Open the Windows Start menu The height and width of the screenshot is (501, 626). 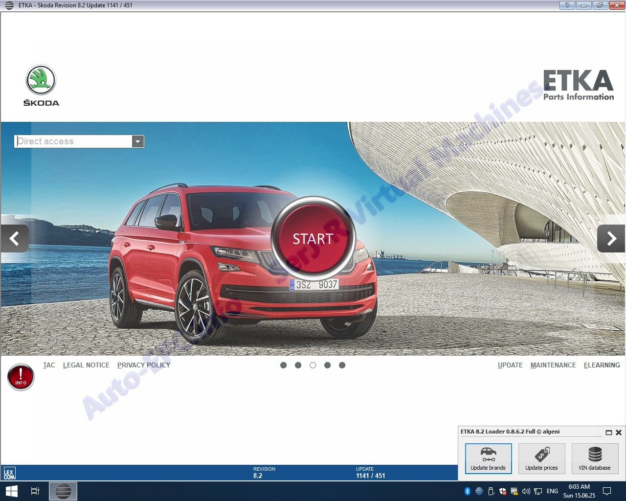[11, 491]
